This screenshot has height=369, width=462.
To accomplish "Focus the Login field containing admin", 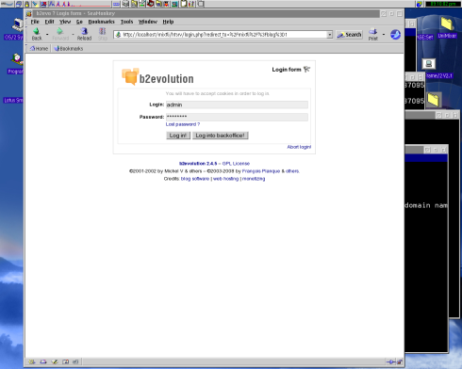I will [x=237, y=104].
